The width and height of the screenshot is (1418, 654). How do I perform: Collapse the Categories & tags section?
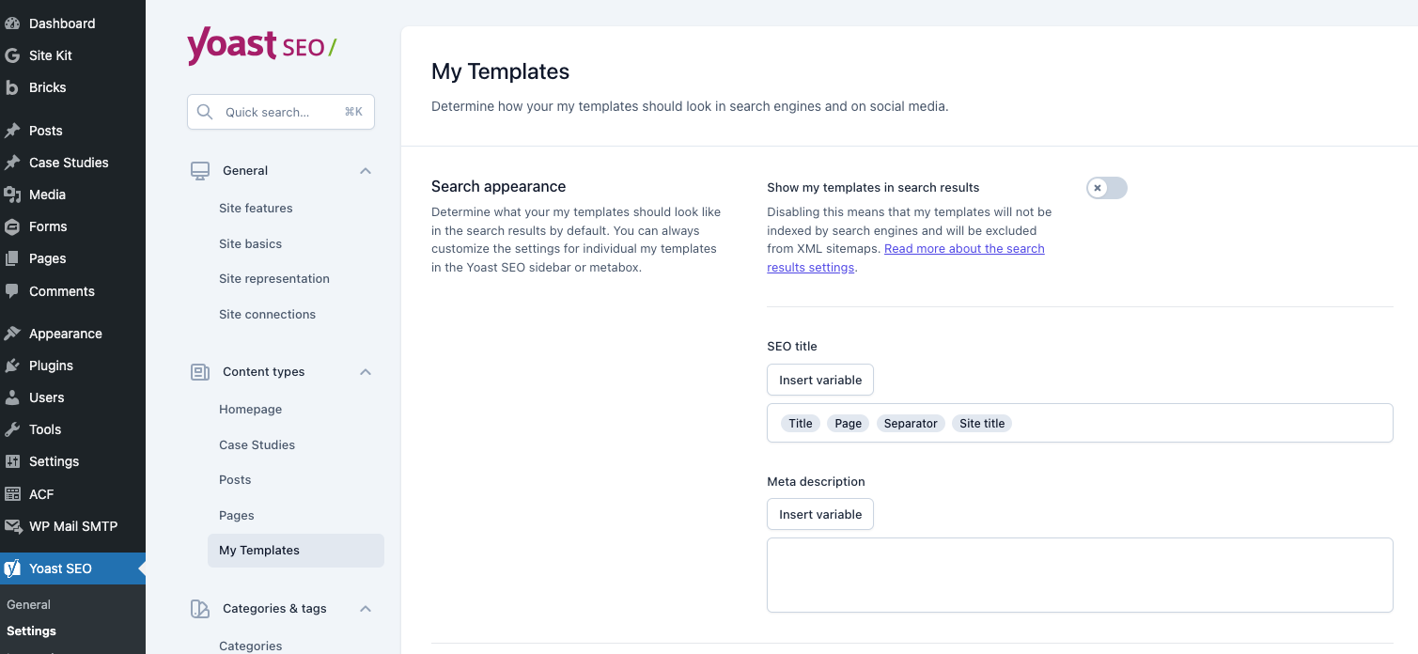point(366,609)
